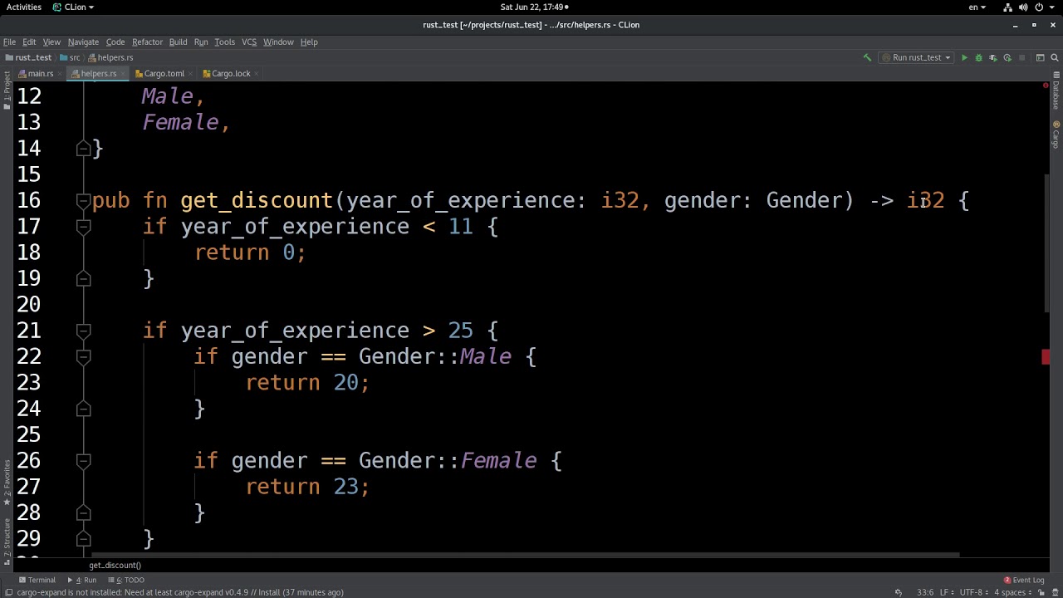Click the fold end marker at line 14
The width and height of the screenshot is (1063, 598).
pyautogui.click(x=83, y=148)
